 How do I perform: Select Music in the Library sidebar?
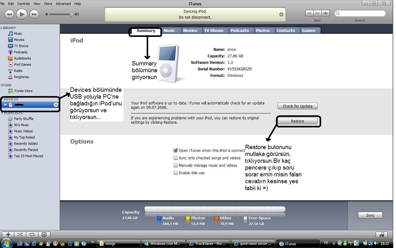click(18, 33)
